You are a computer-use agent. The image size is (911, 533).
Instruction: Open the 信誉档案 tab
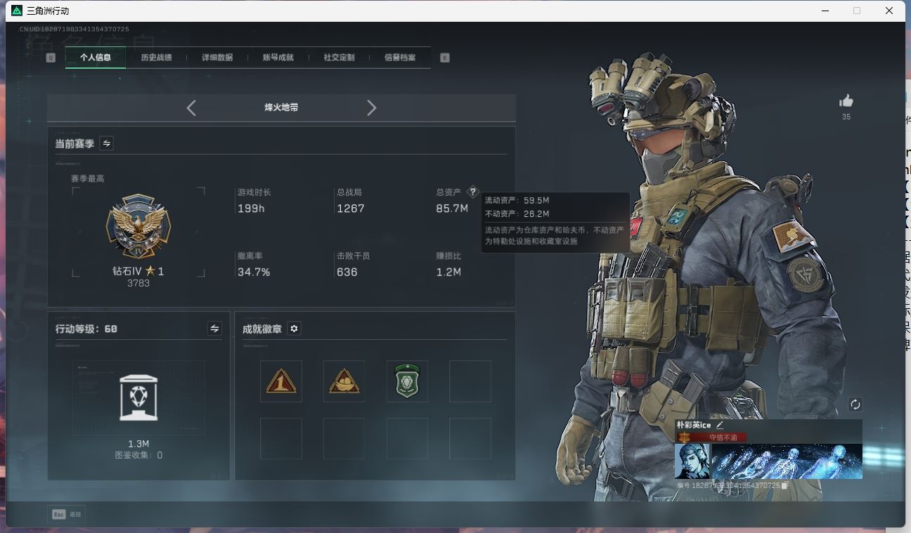tap(400, 58)
